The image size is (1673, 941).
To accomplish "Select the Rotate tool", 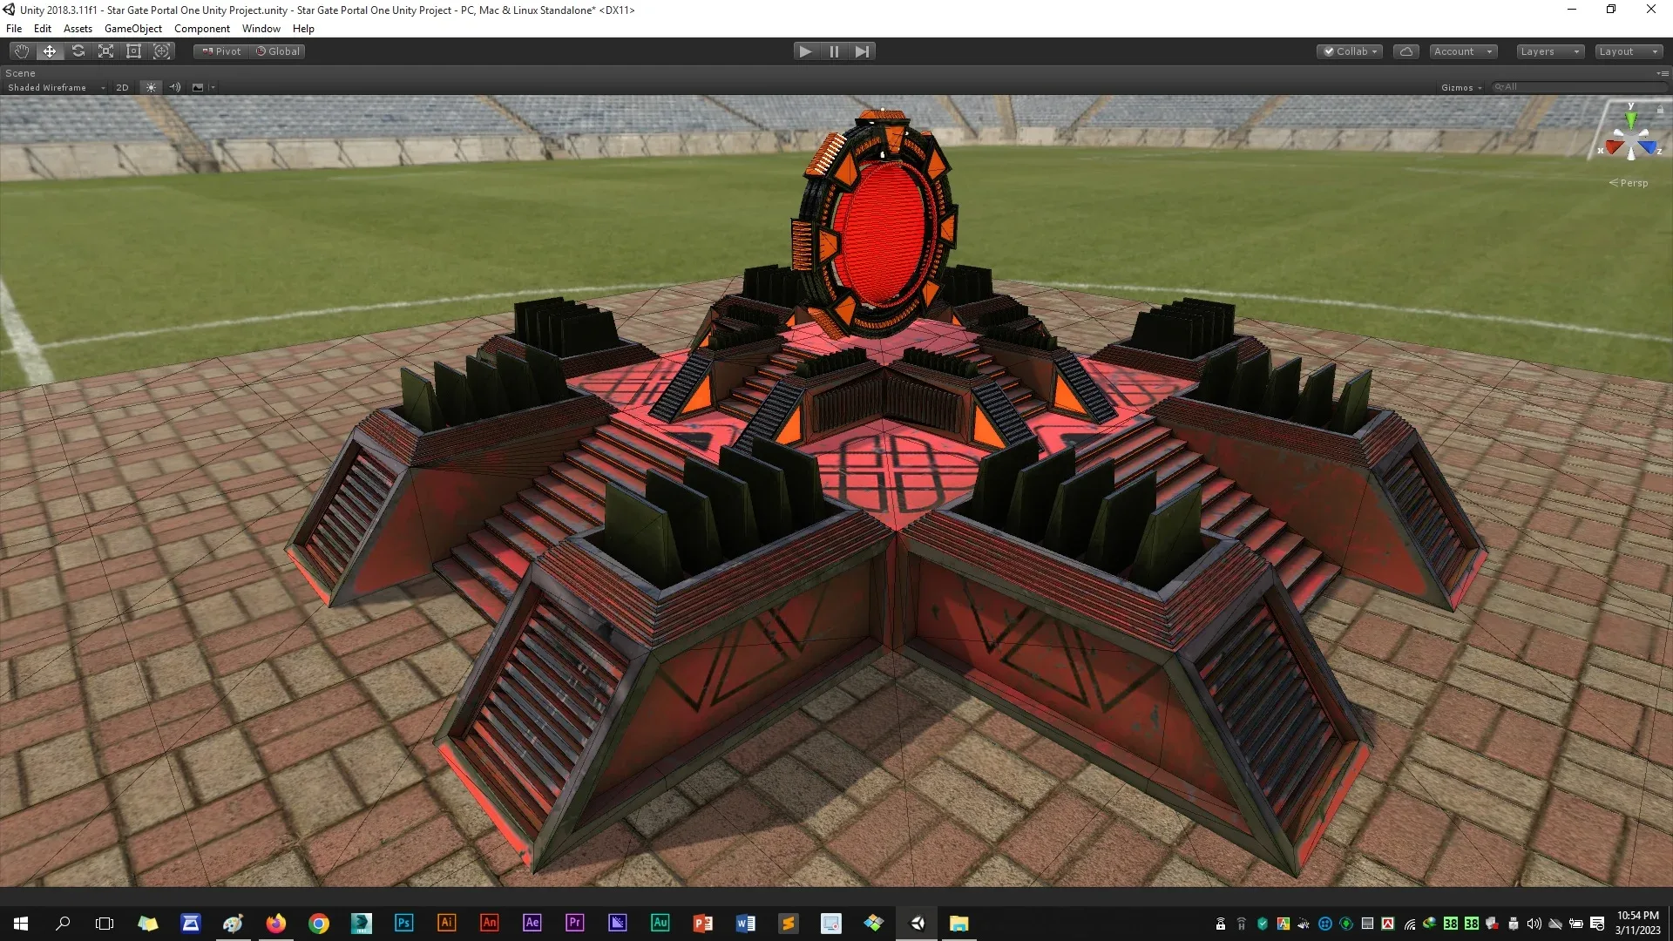I will pos(78,51).
